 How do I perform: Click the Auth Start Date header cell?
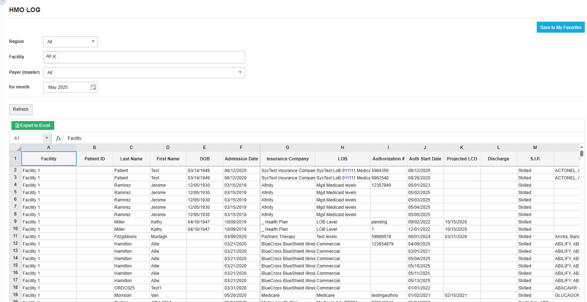click(425, 159)
